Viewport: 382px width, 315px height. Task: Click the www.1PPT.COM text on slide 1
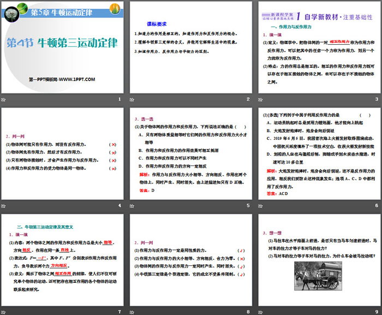62,80
